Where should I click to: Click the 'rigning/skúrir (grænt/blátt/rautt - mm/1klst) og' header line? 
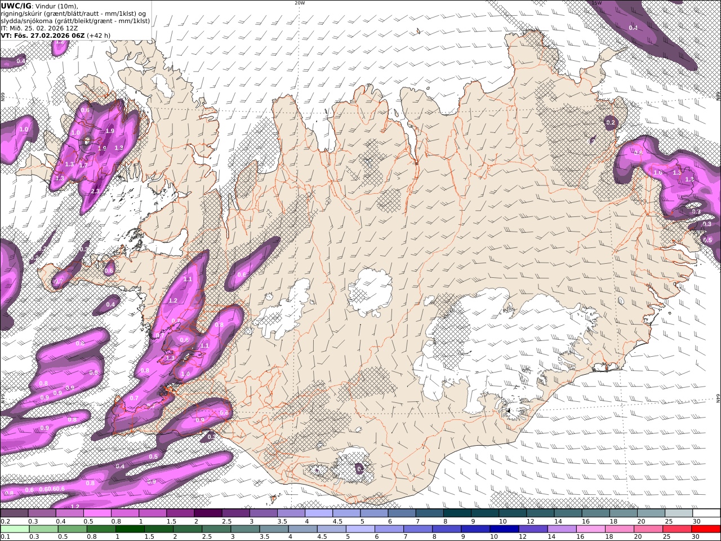click(x=73, y=14)
